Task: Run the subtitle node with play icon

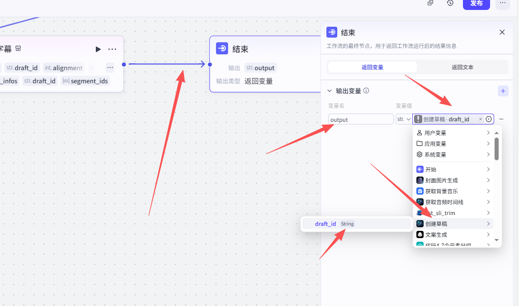Action: tap(98, 49)
